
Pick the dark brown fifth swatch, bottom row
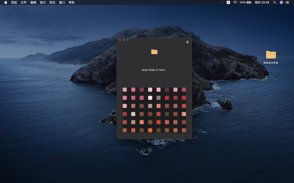click(159, 130)
